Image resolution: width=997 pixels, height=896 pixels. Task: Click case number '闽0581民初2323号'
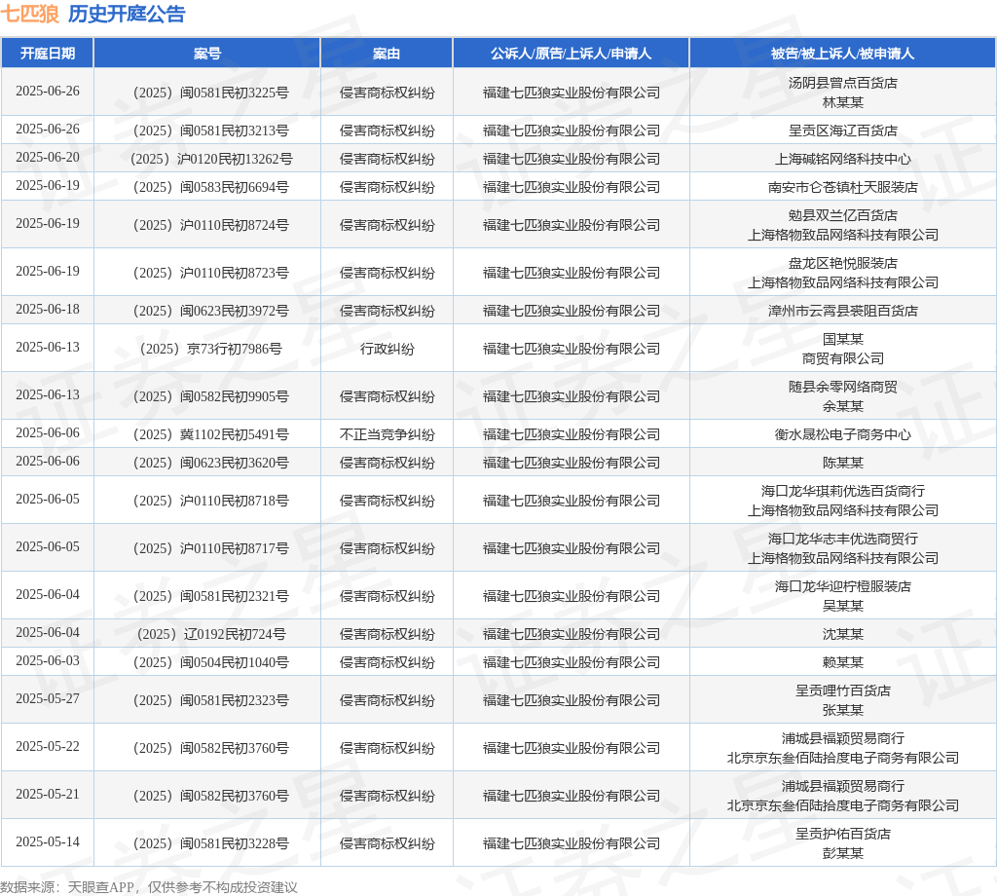point(234,701)
